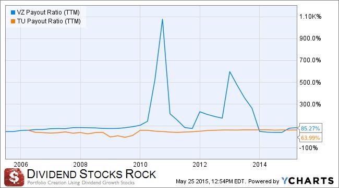Click the 2014 x-axis year label
The image size is (339, 188).
260,165
